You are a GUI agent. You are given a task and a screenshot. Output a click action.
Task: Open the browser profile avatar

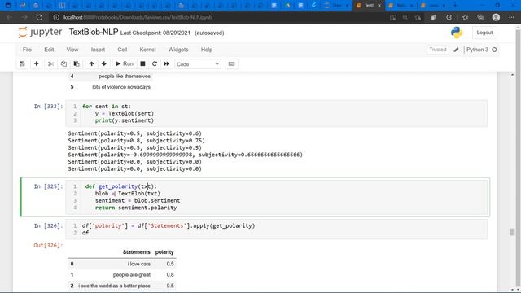[496, 17]
